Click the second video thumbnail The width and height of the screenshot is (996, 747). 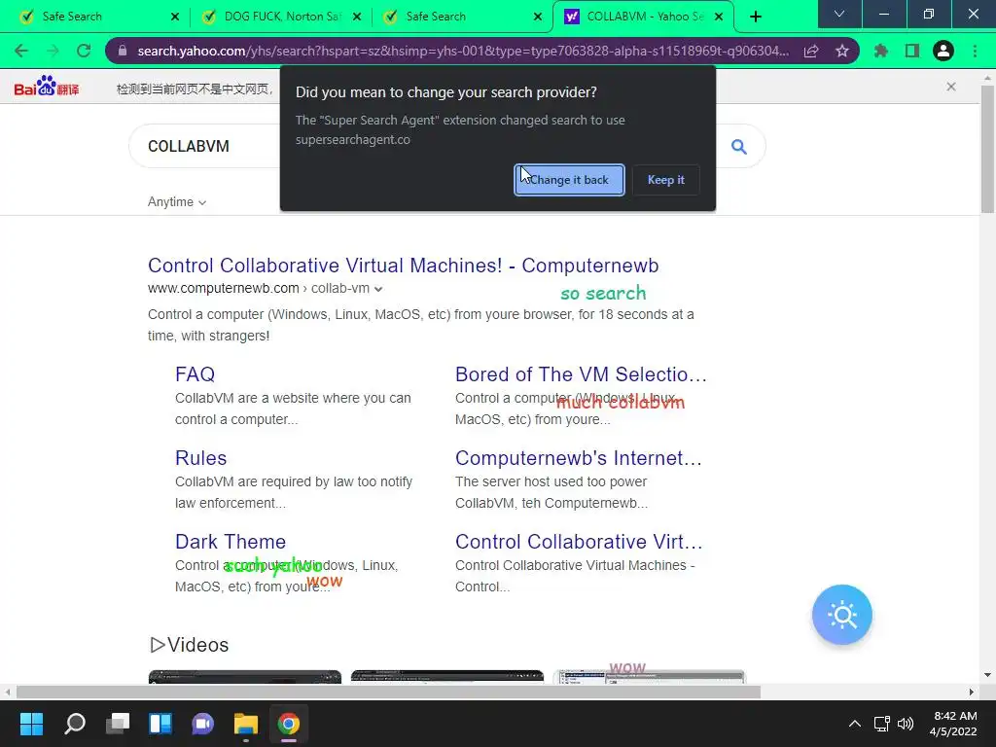pos(447,677)
